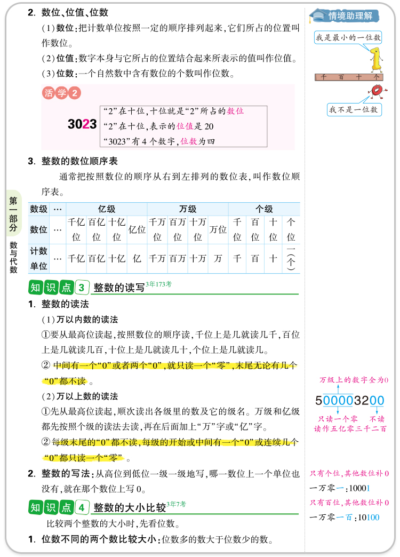Screen dimensions: 400x557
Task: Click the green 知识点 4 badge
Action: point(59,507)
